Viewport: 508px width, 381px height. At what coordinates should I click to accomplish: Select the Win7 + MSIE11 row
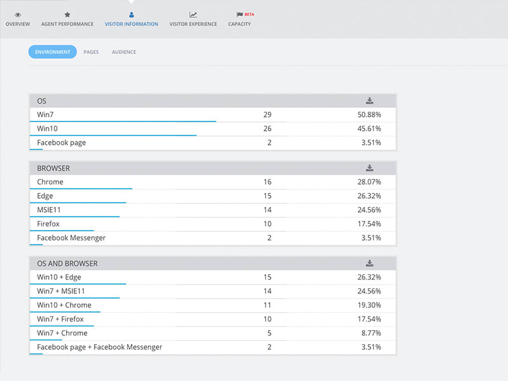click(213, 291)
